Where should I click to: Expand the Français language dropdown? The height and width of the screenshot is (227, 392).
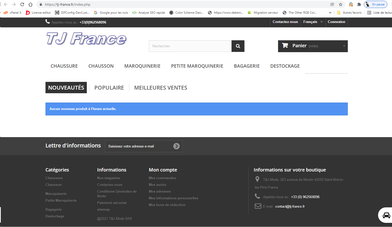click(313, 22)
